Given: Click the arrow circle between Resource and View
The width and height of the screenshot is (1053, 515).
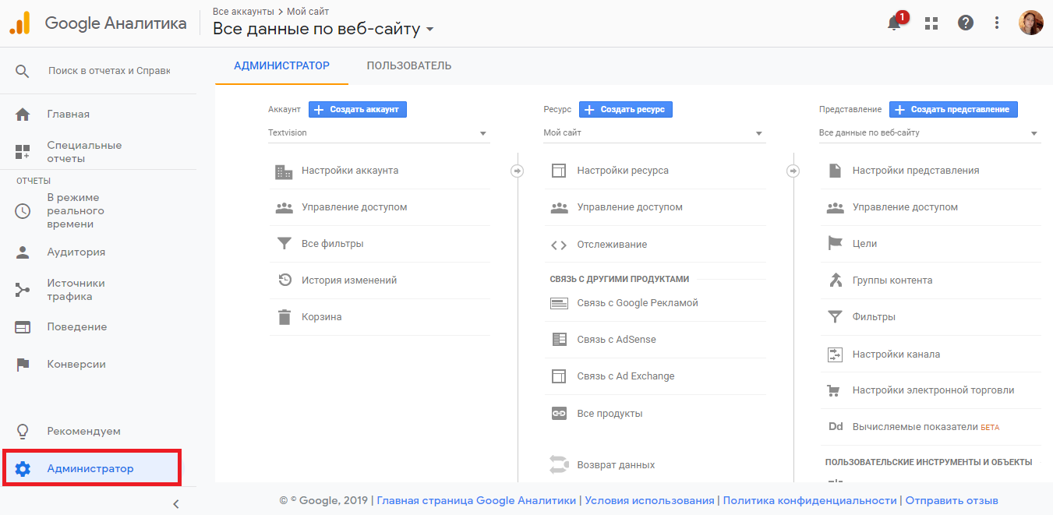Looking at the screenshot, I should click(793, 171).
